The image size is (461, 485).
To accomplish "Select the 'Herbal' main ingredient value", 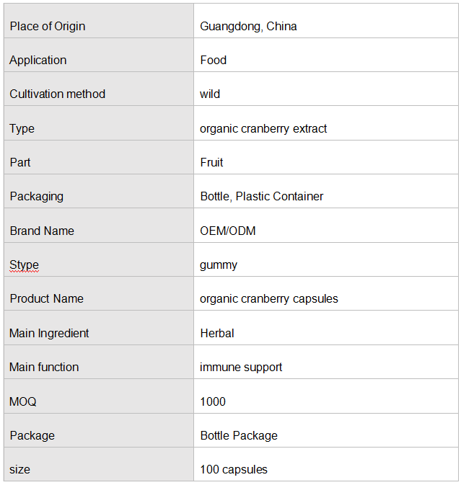I will click(x=217, y=334).
